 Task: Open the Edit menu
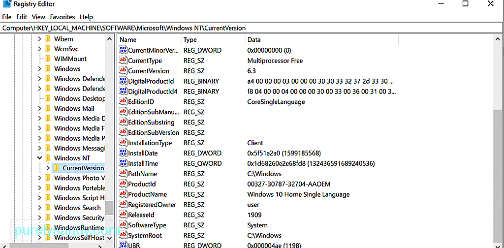click(22, 17)
